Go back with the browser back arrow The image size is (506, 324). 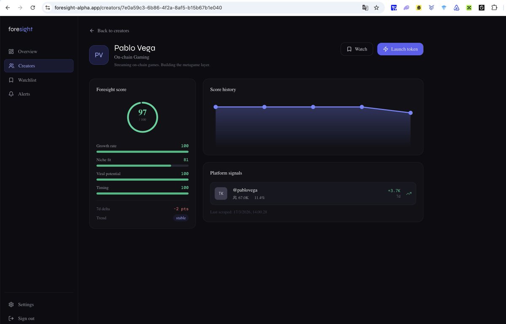(7, 8)
